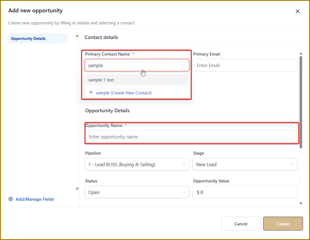Screen dimensions: 310x240
Task: Select the Opportunity Details sidebar tab
Action: [38, 38]
